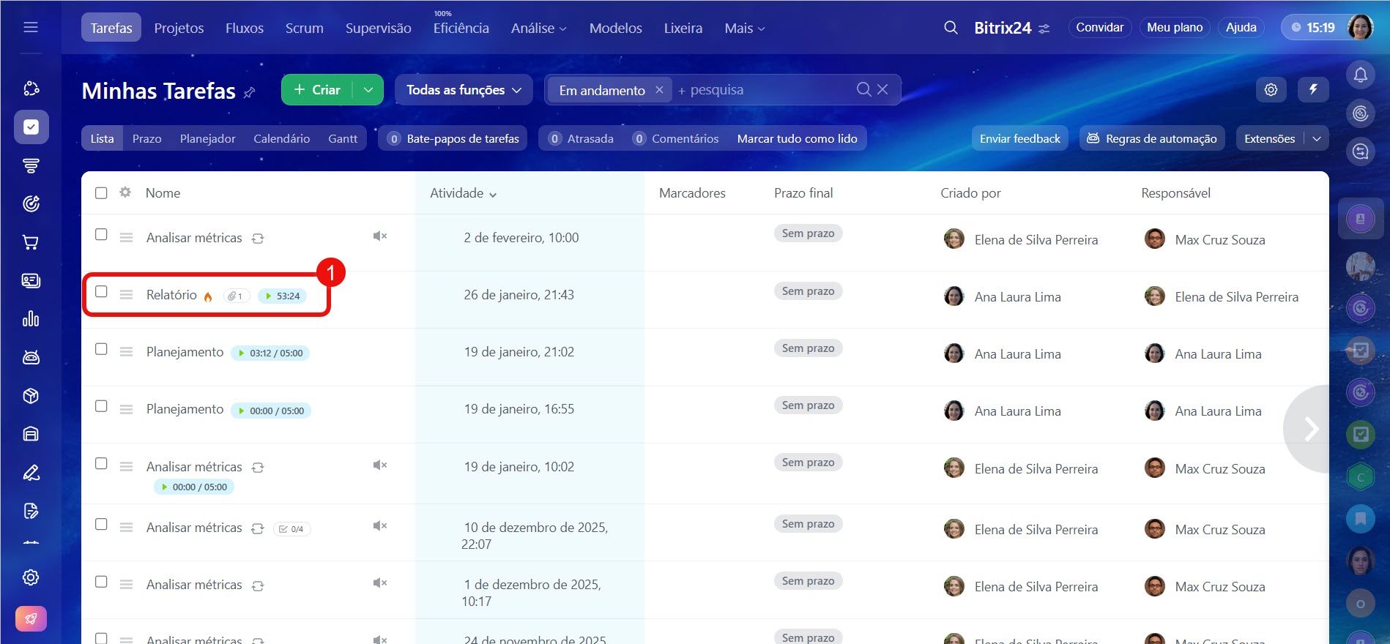
Task: Expand the Todas as funções dropdown
Action: [x=464, y=90]
